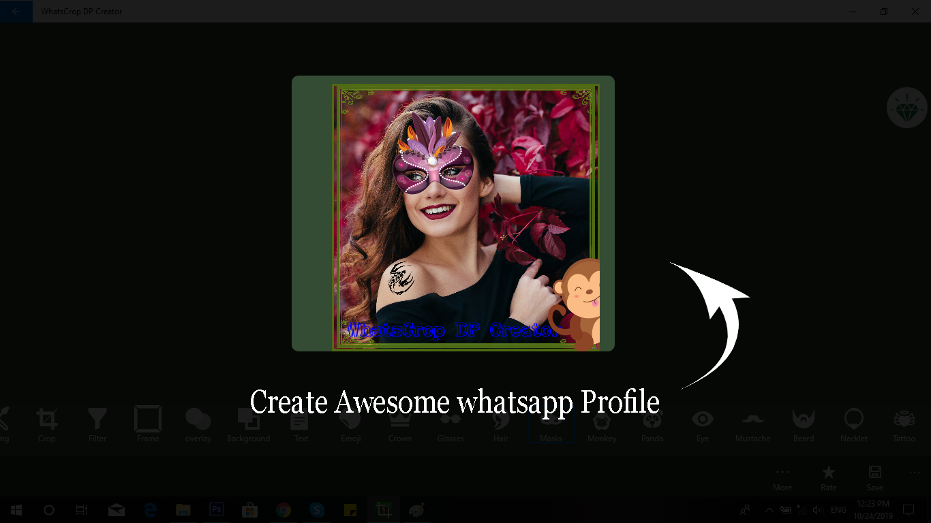Open the Filter tool
This screenshot has height=523, width=931.
(97, 426)
